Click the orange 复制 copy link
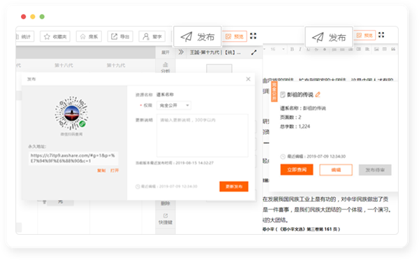 point(101,171)
